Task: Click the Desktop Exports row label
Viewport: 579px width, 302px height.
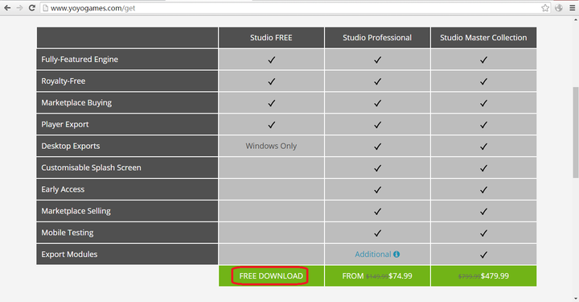Action: point(71,146)
